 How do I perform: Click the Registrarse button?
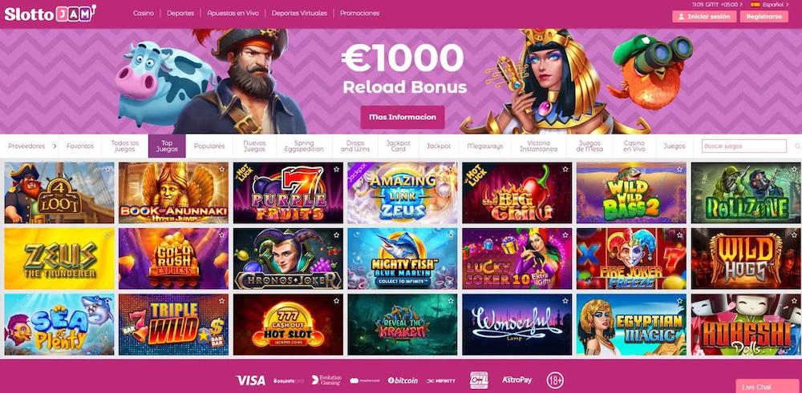point(764,17)
